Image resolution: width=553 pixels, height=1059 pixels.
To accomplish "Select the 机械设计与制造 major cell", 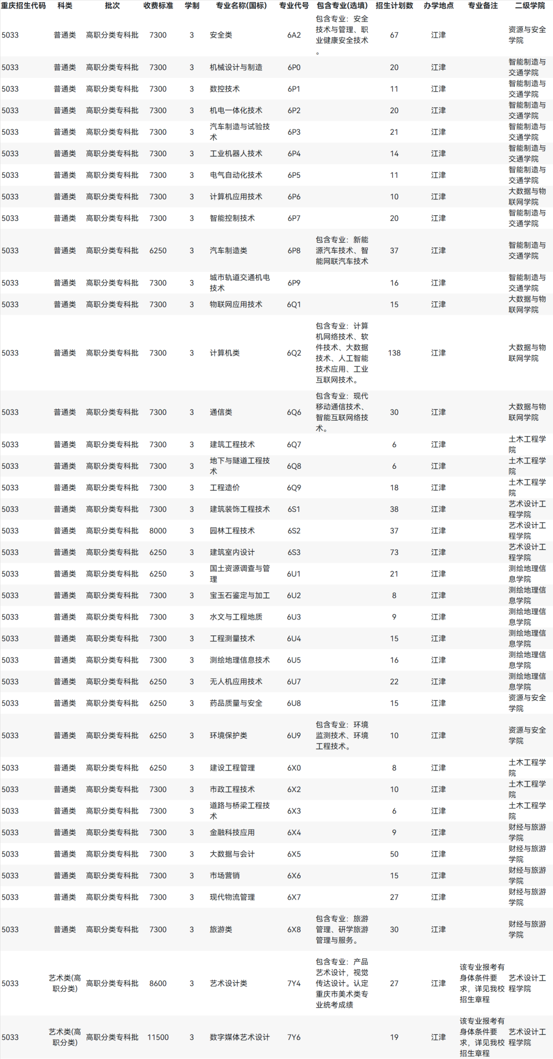I will pos(236,68).
